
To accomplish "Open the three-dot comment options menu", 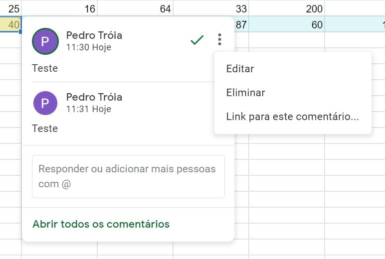I will pos(219,40).
